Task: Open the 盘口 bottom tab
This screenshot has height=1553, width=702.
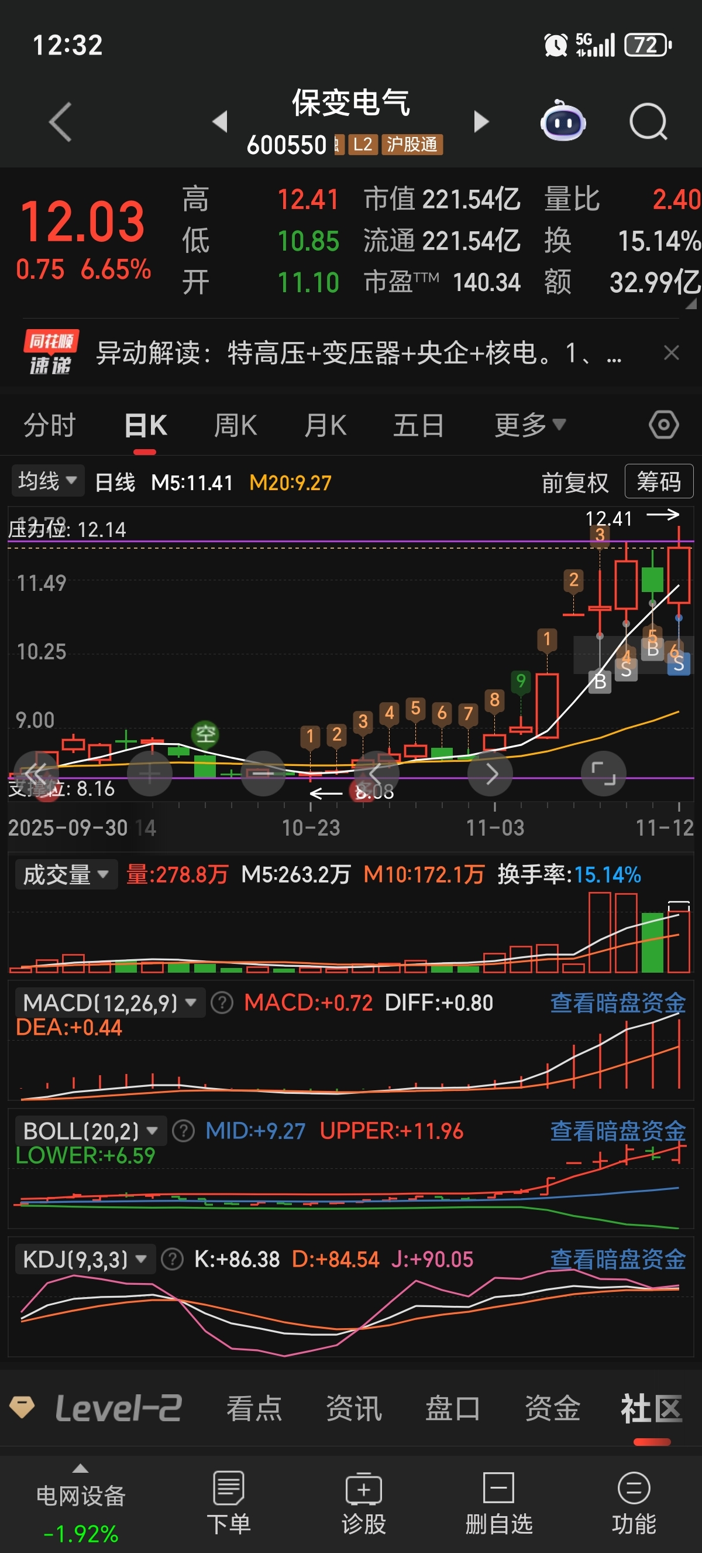Action: tap(453, 1409)
